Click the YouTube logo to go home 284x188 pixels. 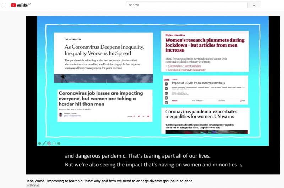tap(21, 5)
